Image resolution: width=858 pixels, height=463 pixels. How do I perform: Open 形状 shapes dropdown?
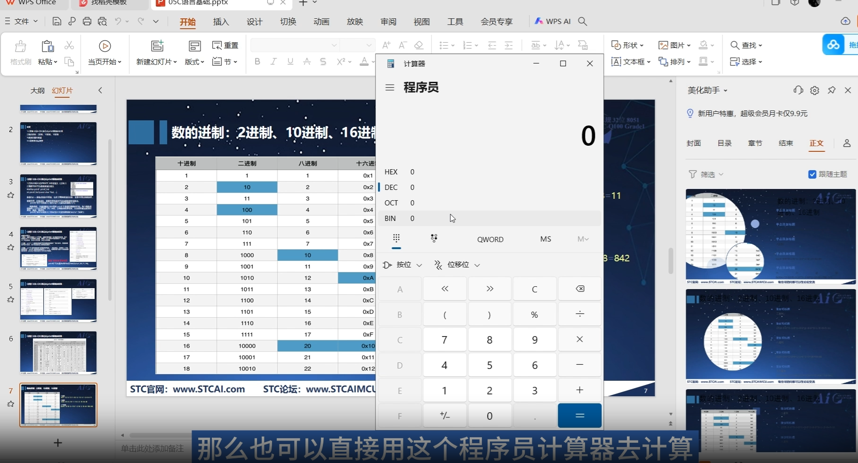pos(627,45)
